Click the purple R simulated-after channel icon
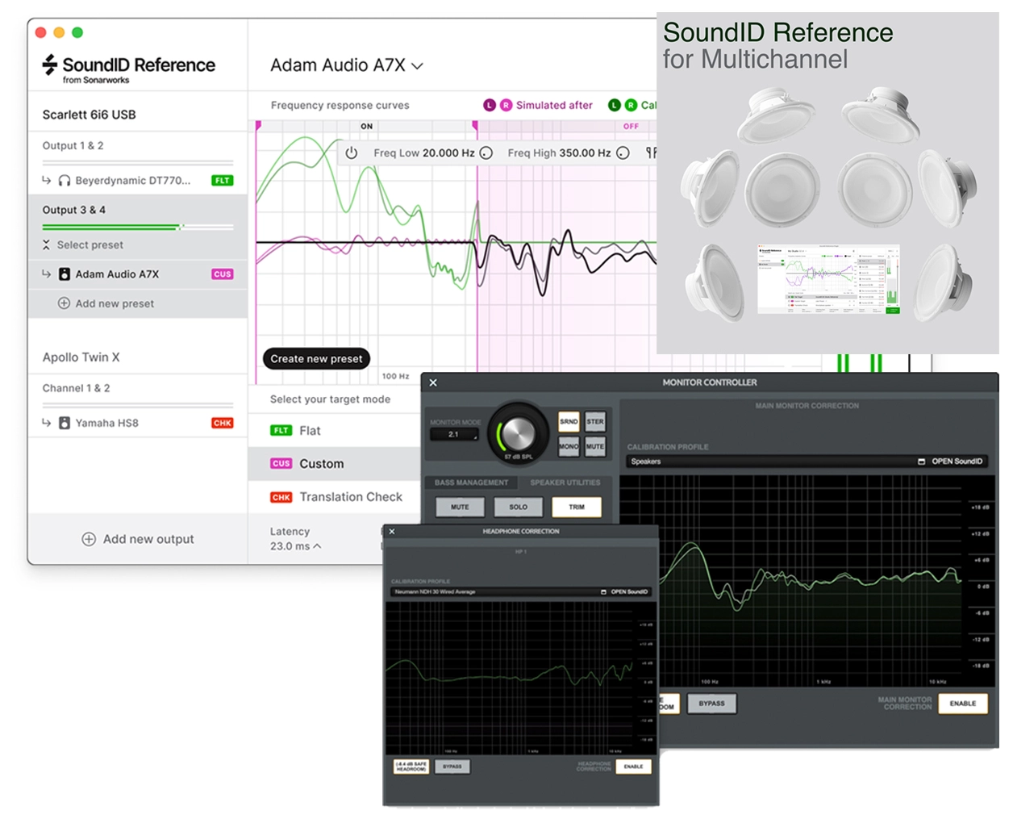This screenshot has height=819, width=1013. coord(506,105)
